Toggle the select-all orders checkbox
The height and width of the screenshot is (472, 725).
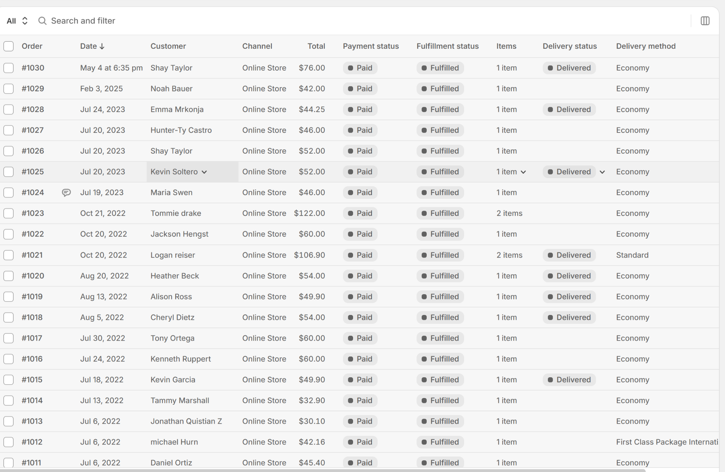pyautogui.click(x=8, y=46)
